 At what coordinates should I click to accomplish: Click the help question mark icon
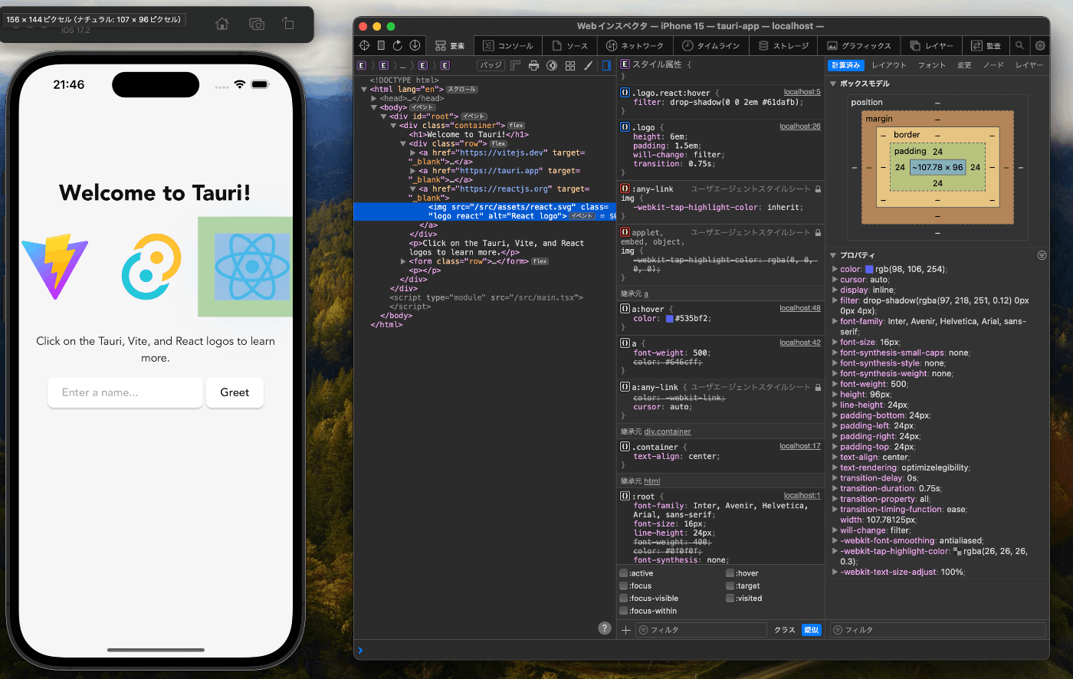coord(604,628)
